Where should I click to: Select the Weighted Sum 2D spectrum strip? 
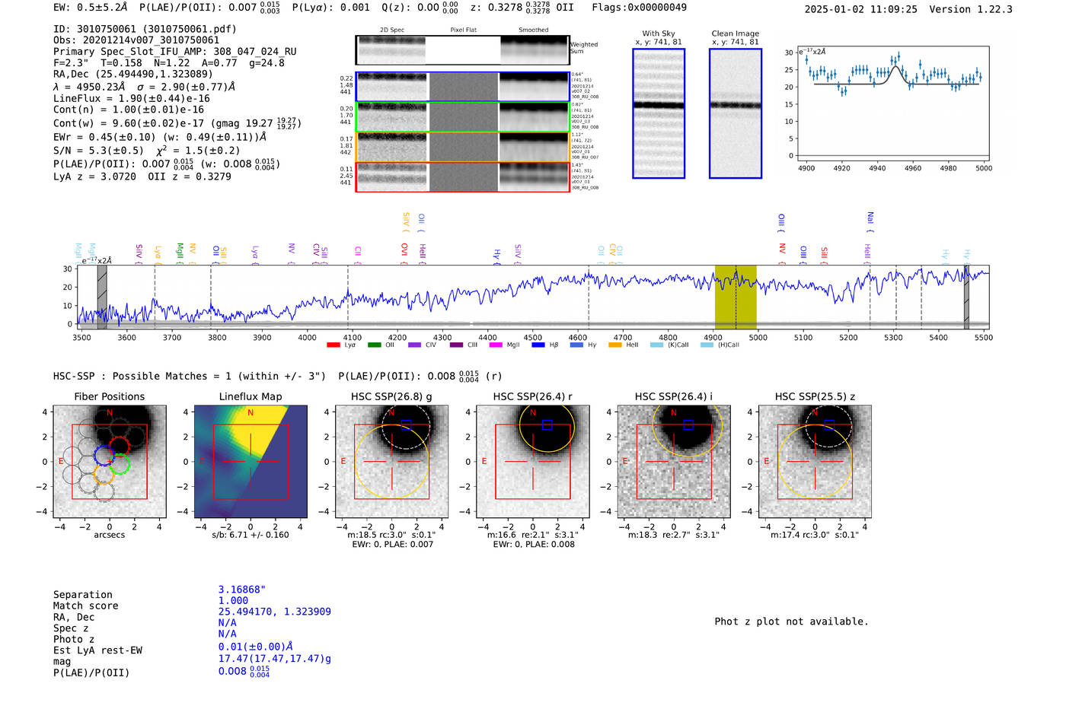click(462, 50)
